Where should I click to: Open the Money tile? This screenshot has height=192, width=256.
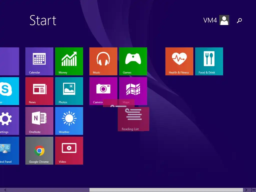click(69, 61)
